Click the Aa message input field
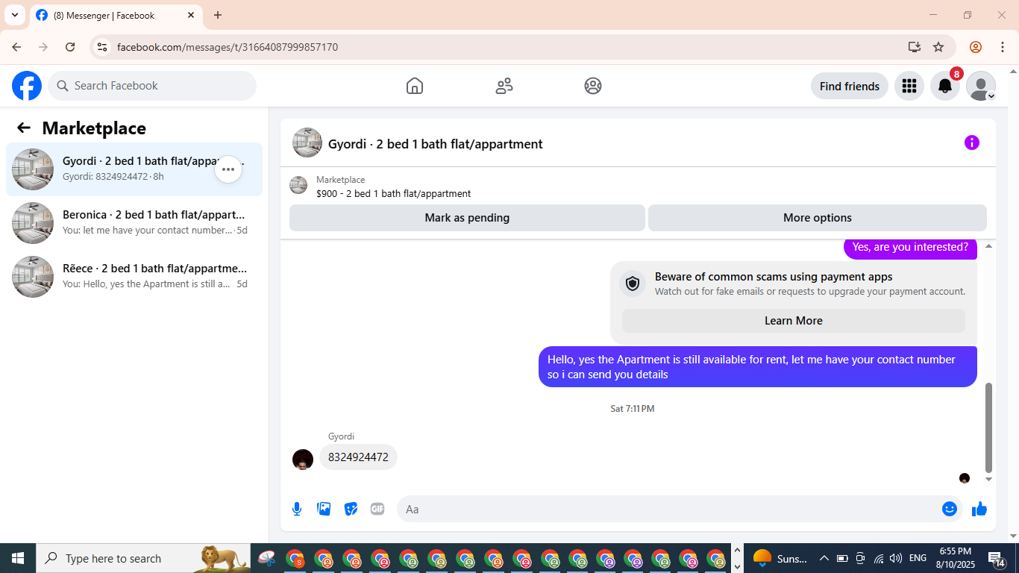 tap(668, 509)
